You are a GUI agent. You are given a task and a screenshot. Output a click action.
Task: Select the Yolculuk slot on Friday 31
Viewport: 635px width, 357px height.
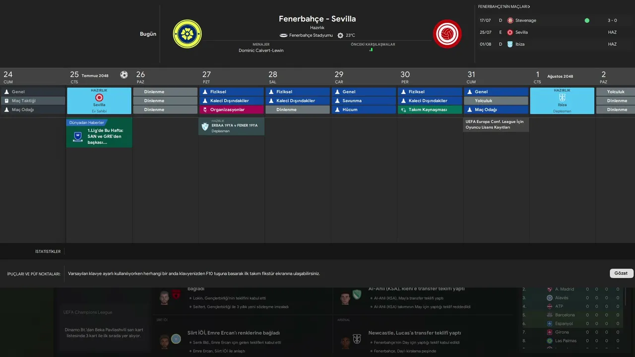pyautogui.click(x=496, y=101)
